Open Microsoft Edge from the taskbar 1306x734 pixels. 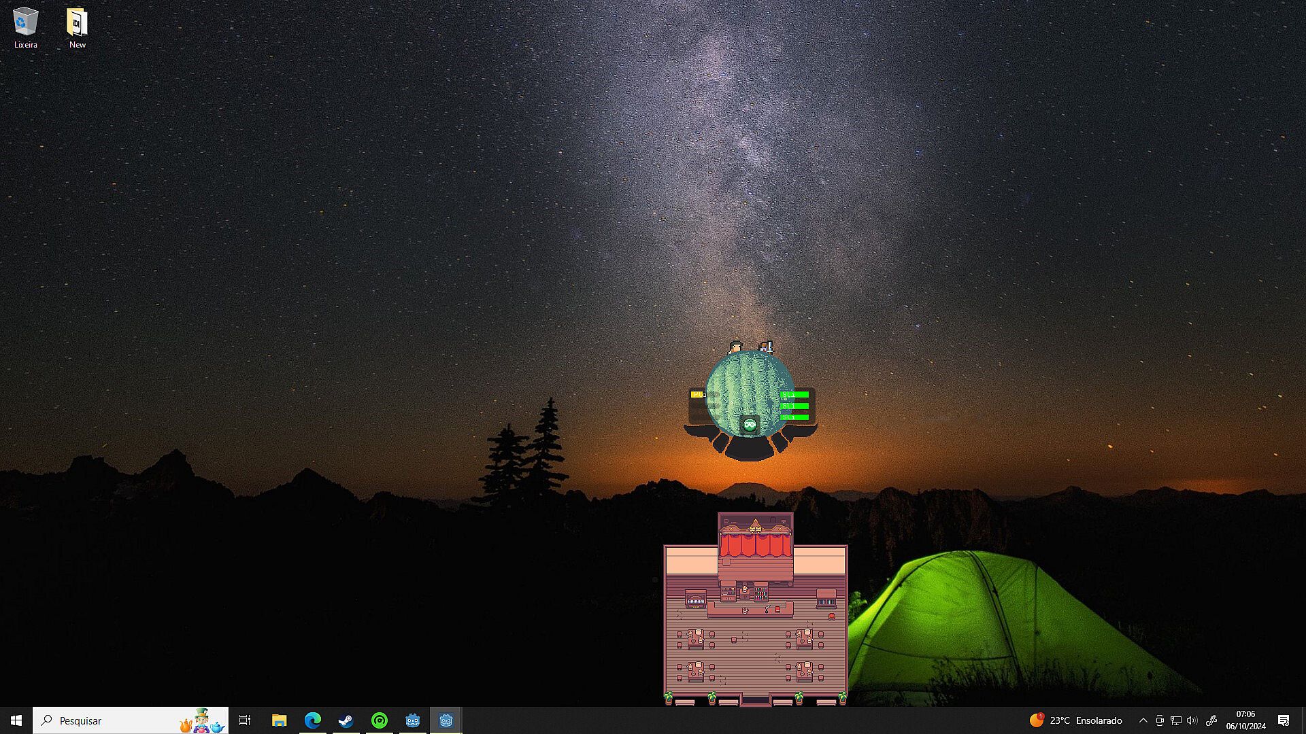(312, 720)
